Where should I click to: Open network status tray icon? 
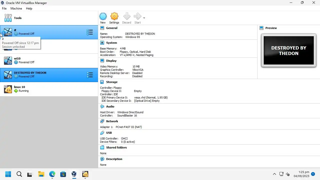(x=281, y=174)
